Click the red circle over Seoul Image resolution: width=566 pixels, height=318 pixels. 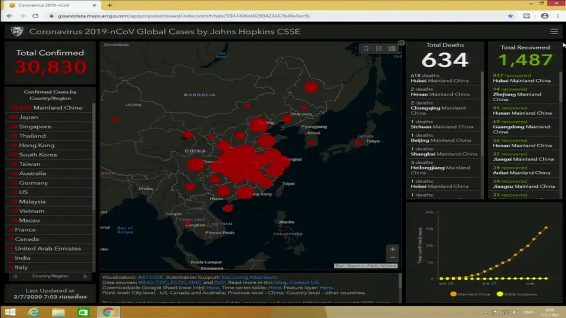(311, 143)
